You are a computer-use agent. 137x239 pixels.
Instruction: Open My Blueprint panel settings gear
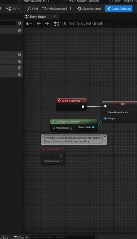coord(20,23)
